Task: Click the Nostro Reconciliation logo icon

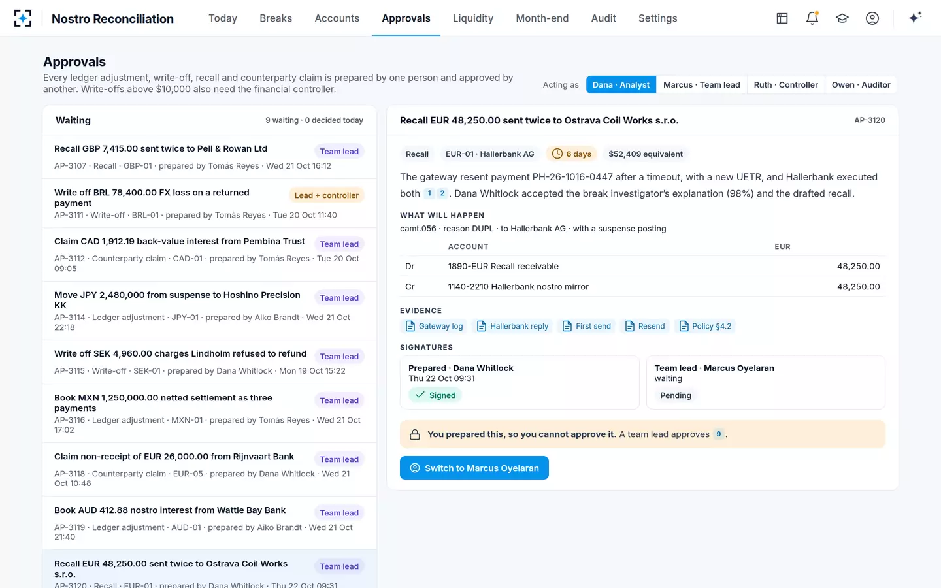Action: [x=23, y=18]
